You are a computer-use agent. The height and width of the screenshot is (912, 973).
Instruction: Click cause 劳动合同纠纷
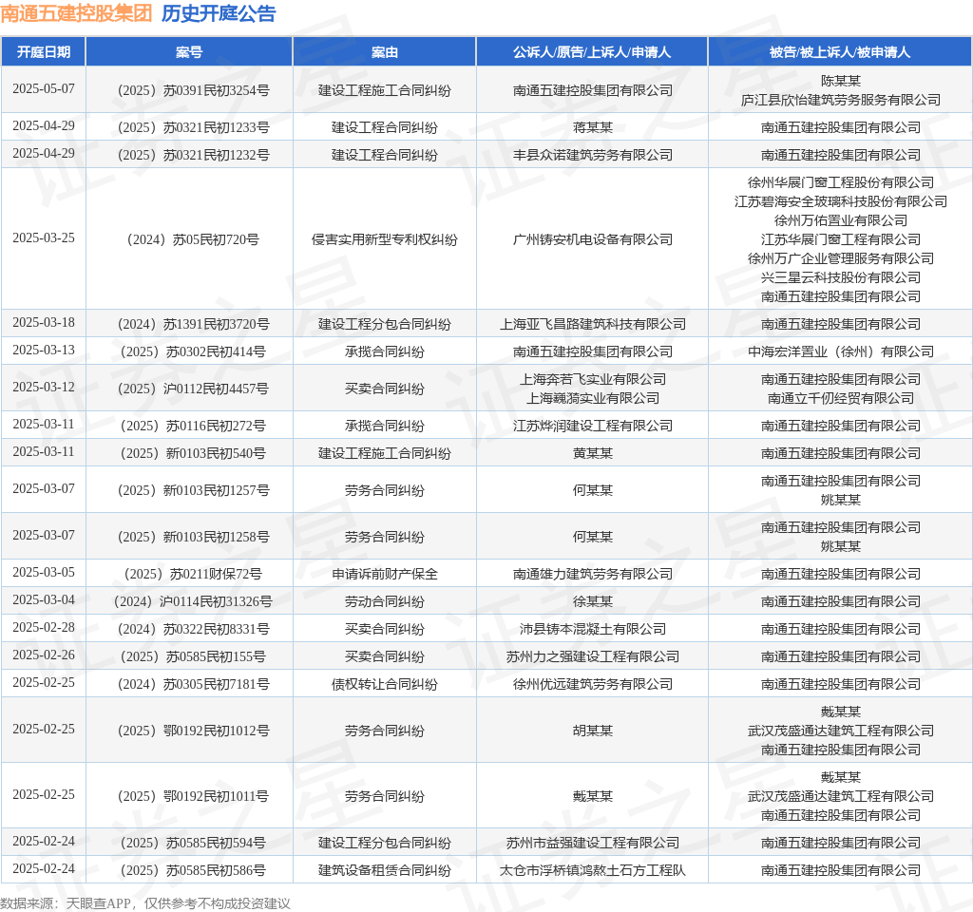[x=384, y=601]
